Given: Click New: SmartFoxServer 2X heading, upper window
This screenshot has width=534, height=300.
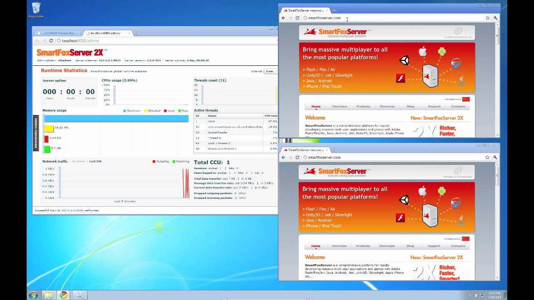Looking at the screenshot, I should 437,118.
